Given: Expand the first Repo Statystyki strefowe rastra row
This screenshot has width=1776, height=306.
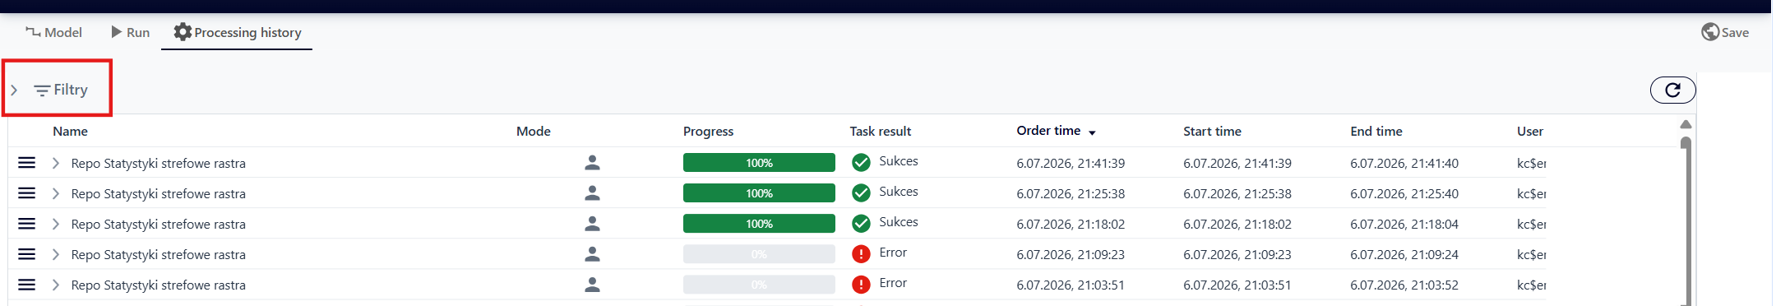Looking at the screenshot, I should (56, 163).
